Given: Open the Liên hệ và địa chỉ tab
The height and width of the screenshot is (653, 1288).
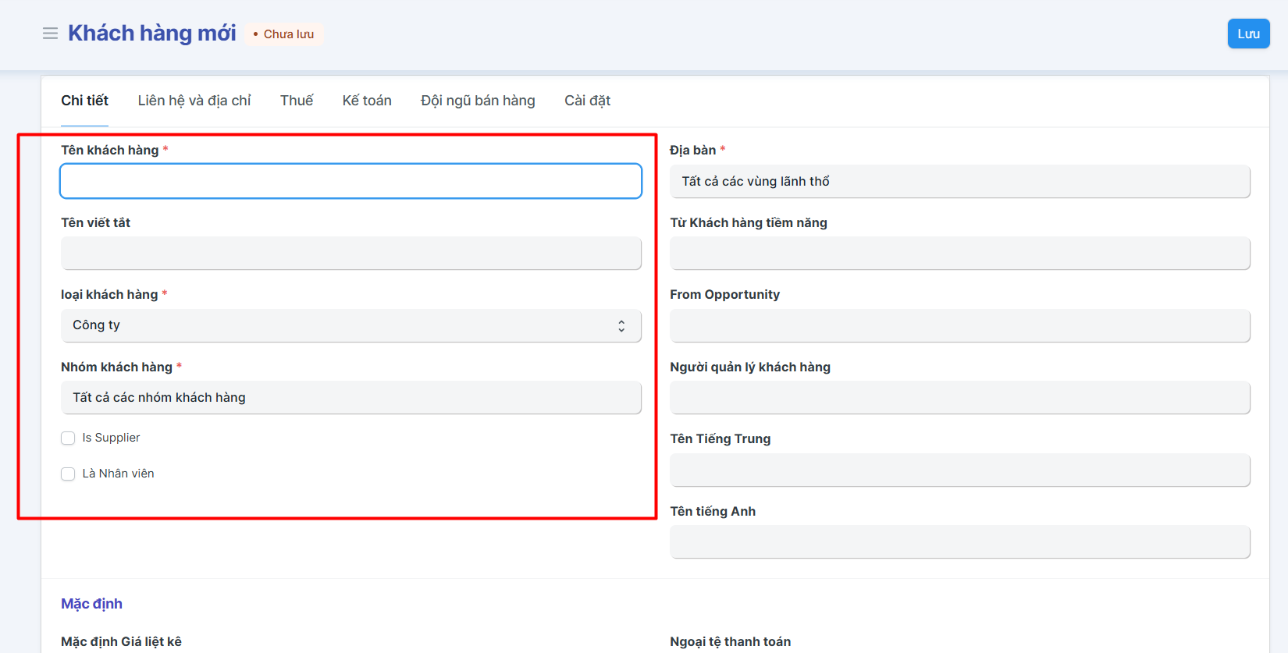Looking at the screenshot, I should pyautogui.click(x=194, y=101).
